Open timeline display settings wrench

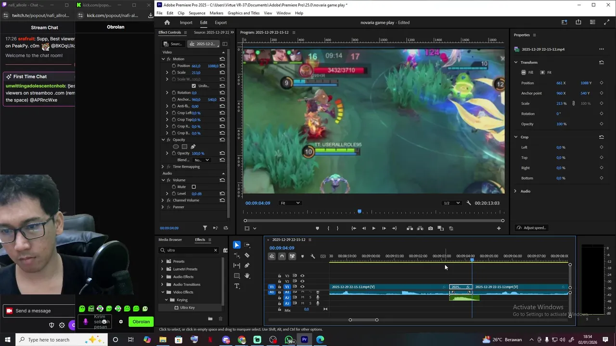click(x=313, y=256)
